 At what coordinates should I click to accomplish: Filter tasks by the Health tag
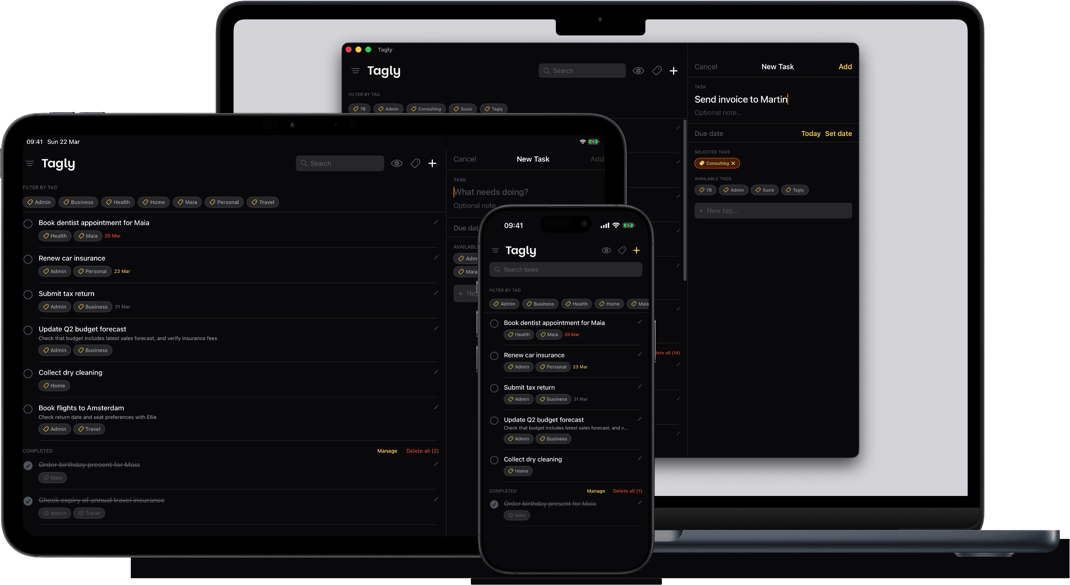pos(118,202)
